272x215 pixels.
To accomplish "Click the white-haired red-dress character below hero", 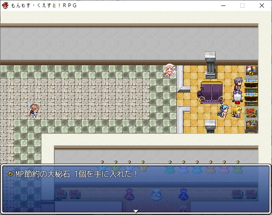I will point(237,98).
